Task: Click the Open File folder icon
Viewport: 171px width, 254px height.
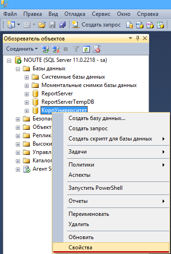Action: click(x=42, y=25)
